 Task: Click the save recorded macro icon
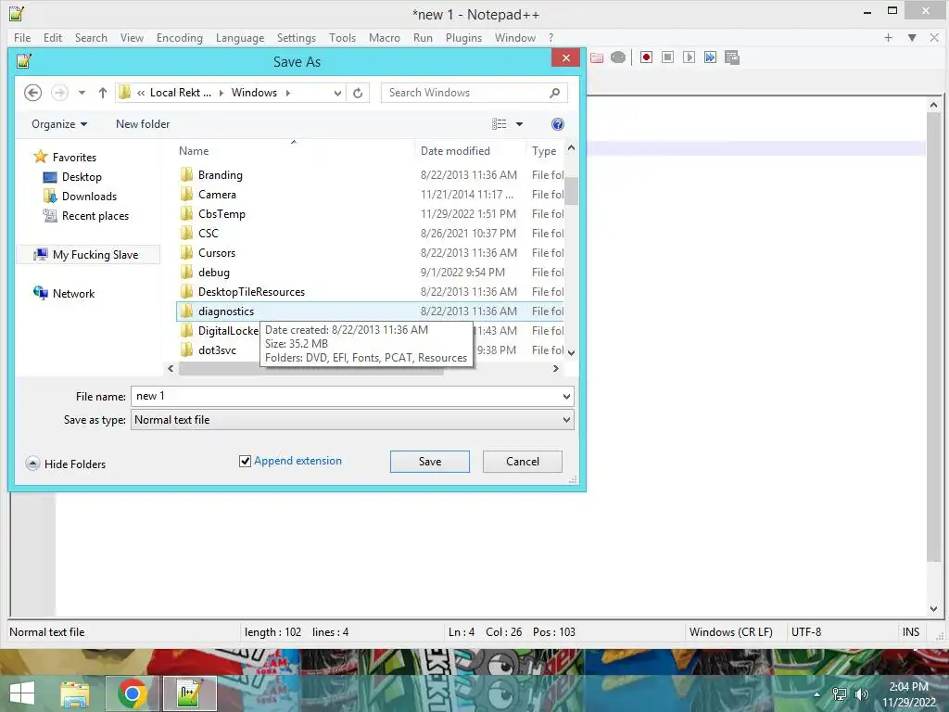pyautogui.click(x=732, y=57)
